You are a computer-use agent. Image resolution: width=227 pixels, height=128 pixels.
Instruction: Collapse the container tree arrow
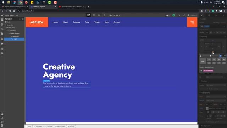tap(7, 31)
